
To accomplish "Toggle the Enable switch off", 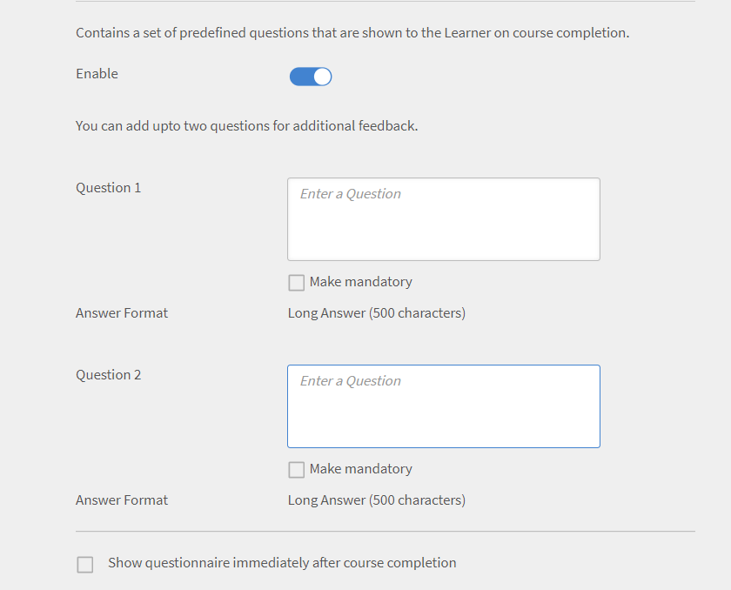I will point(311,77).
